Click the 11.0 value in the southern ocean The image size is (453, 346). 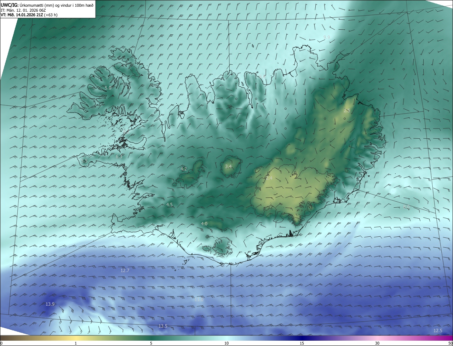pyautogui.click(x=199, y=299)
